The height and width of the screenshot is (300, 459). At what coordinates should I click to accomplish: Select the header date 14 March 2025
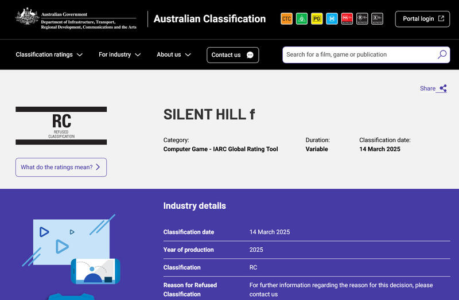point(380,149)
